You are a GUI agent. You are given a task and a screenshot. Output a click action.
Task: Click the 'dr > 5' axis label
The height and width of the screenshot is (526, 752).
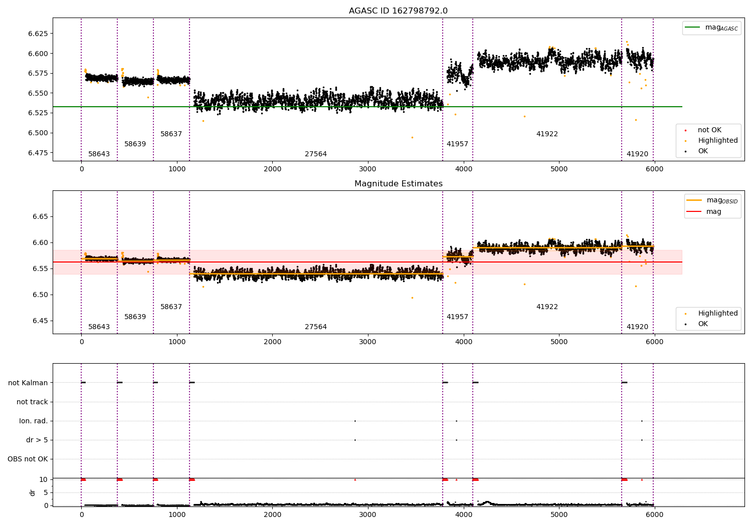(x=37, y=440)
